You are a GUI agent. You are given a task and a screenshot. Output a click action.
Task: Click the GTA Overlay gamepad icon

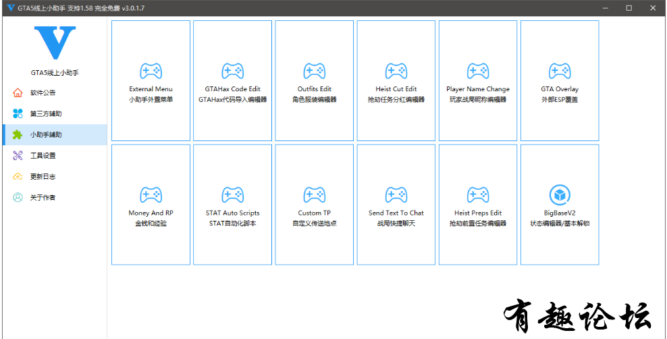point(560,71)
